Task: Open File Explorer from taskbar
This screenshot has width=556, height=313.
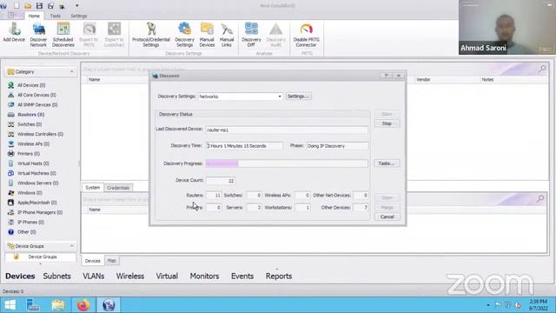Action: [x=58, y=305]
